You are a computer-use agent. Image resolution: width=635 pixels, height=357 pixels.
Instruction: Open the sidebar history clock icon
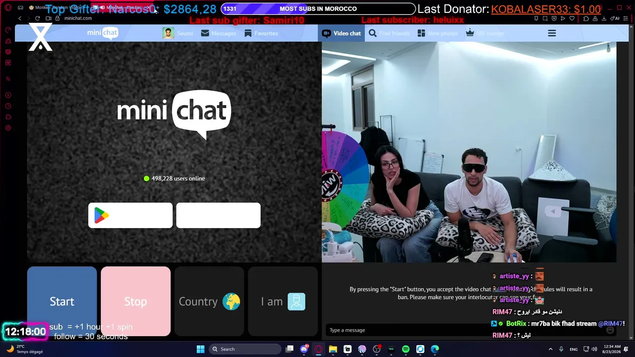pos(8,106)
